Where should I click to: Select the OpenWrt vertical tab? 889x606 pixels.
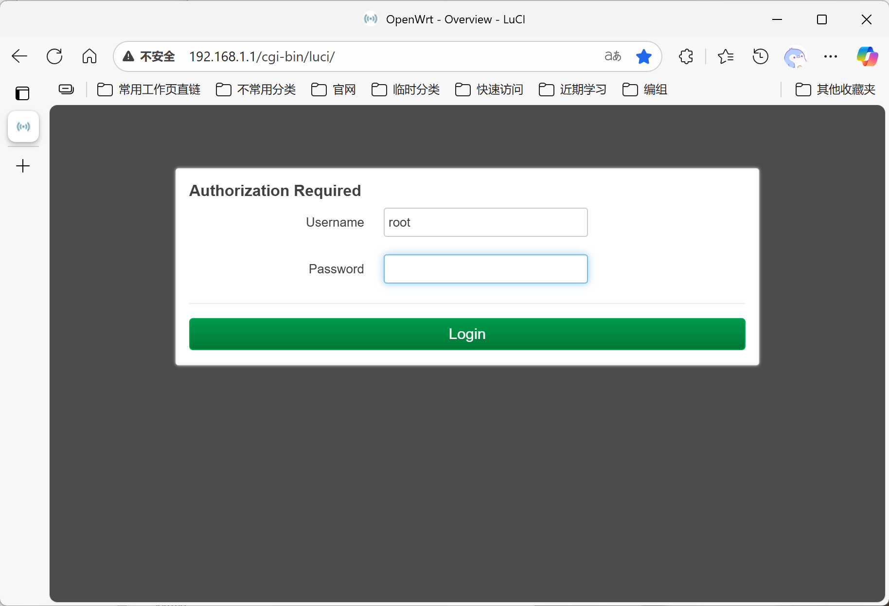tap(23, 127)
